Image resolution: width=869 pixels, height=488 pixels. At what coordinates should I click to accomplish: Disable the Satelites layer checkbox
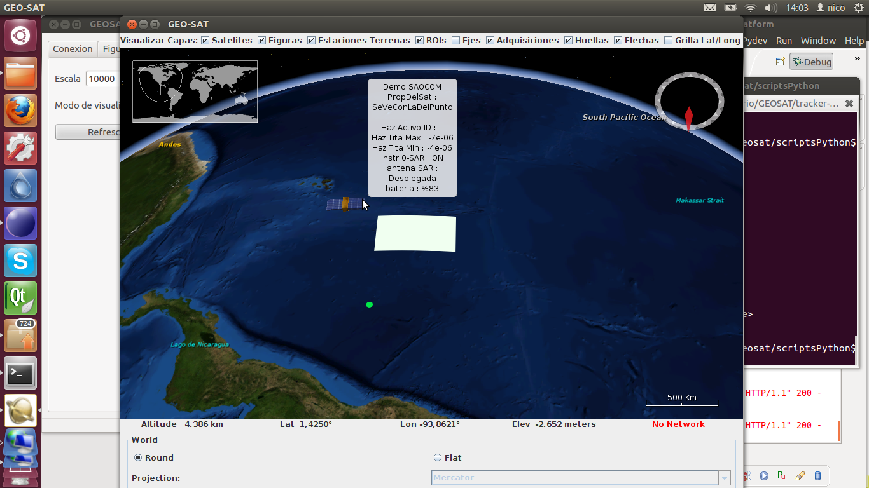[x=205, y=41]
